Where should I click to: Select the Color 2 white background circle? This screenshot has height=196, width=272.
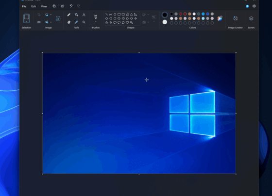click(x=165, y=22)
